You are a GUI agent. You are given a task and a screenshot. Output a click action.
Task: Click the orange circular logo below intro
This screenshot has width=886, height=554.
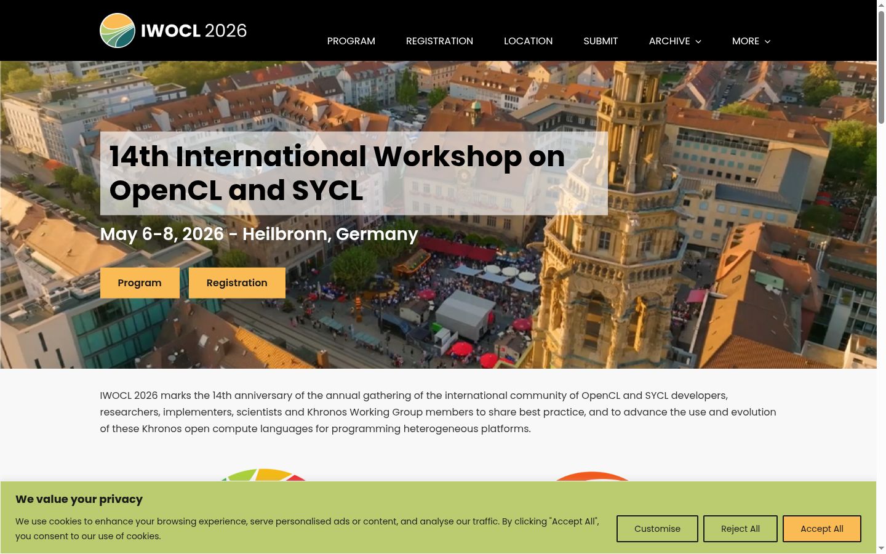click(592, 476)
